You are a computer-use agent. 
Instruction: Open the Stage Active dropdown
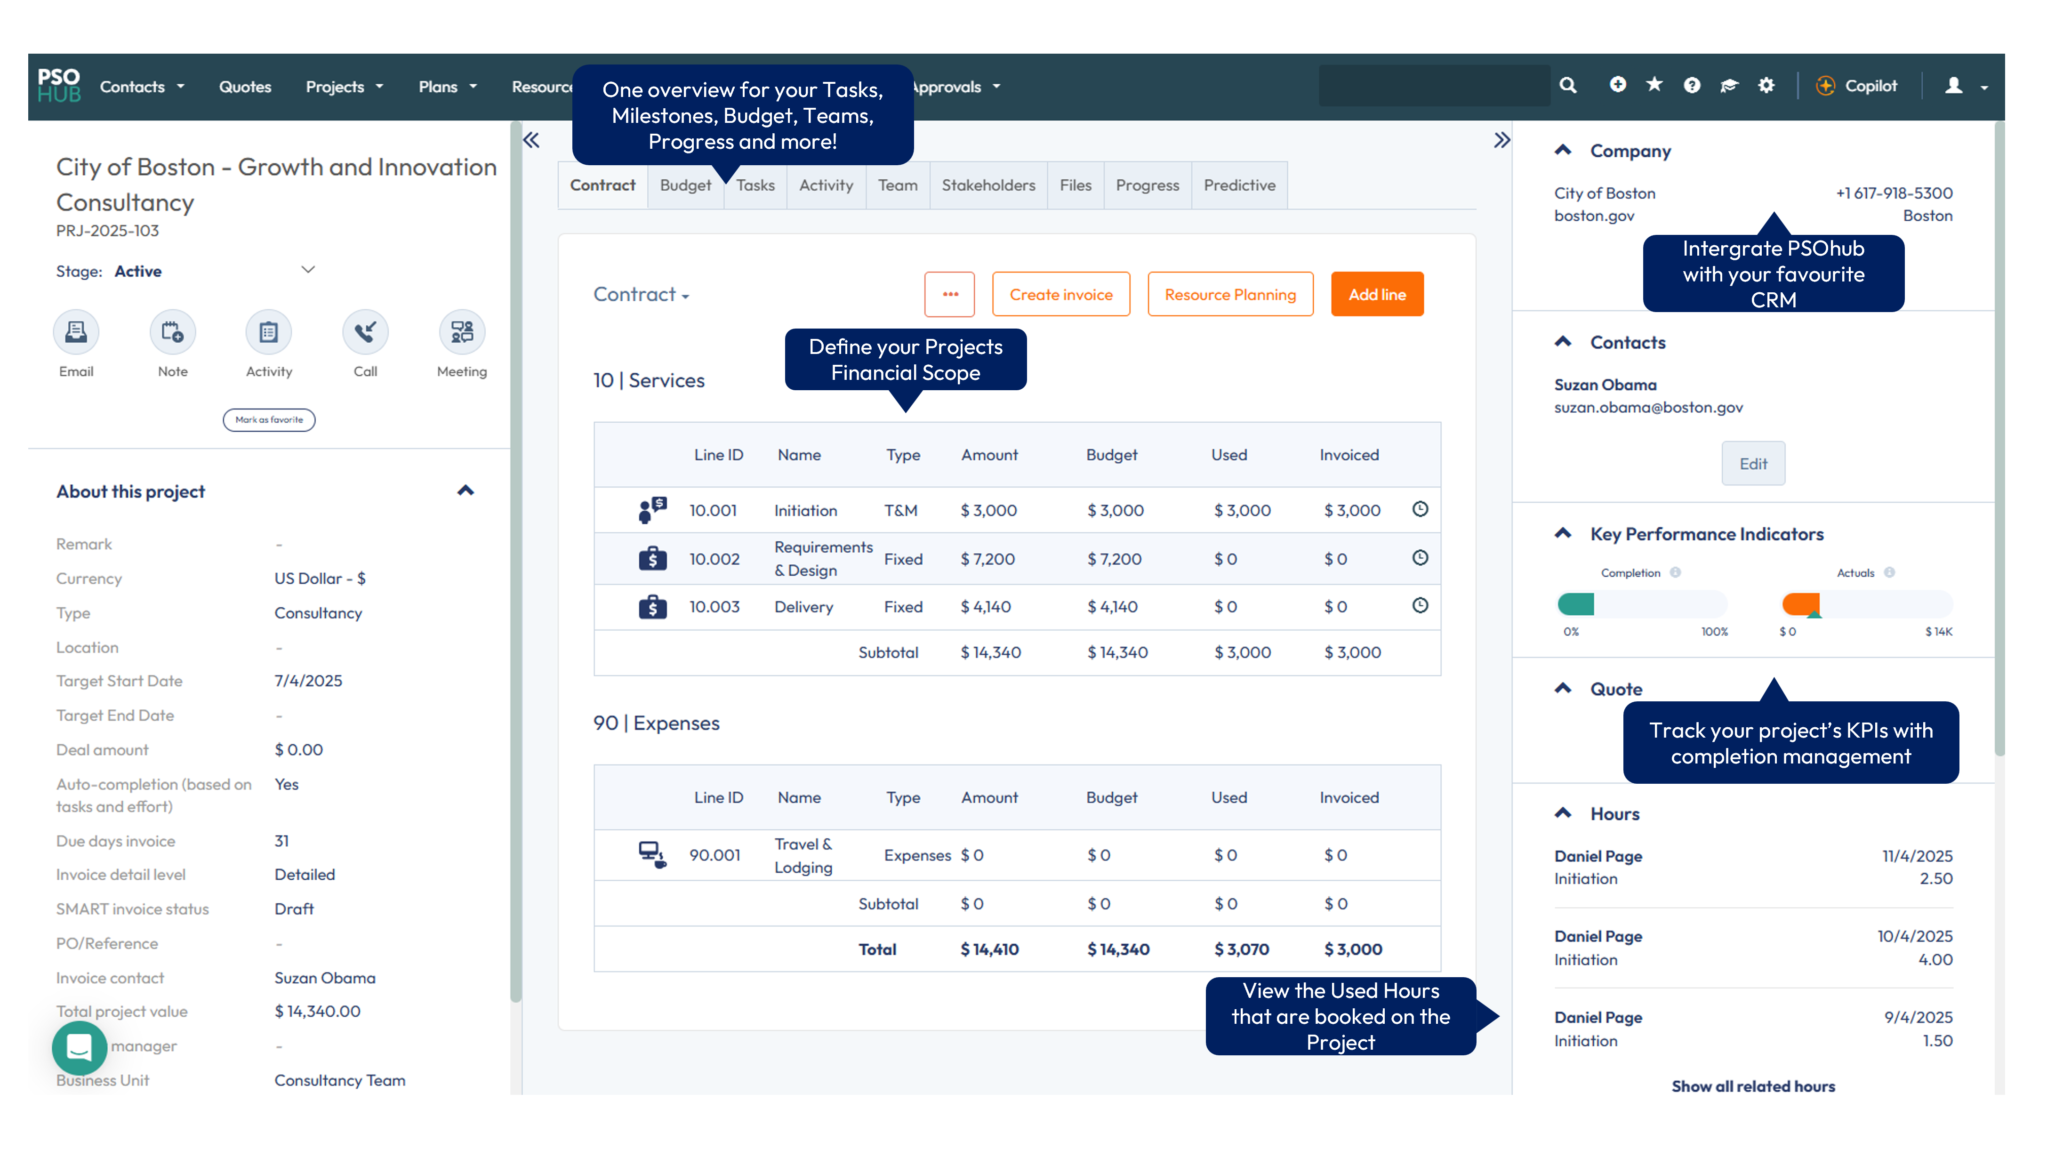point(308,270)
